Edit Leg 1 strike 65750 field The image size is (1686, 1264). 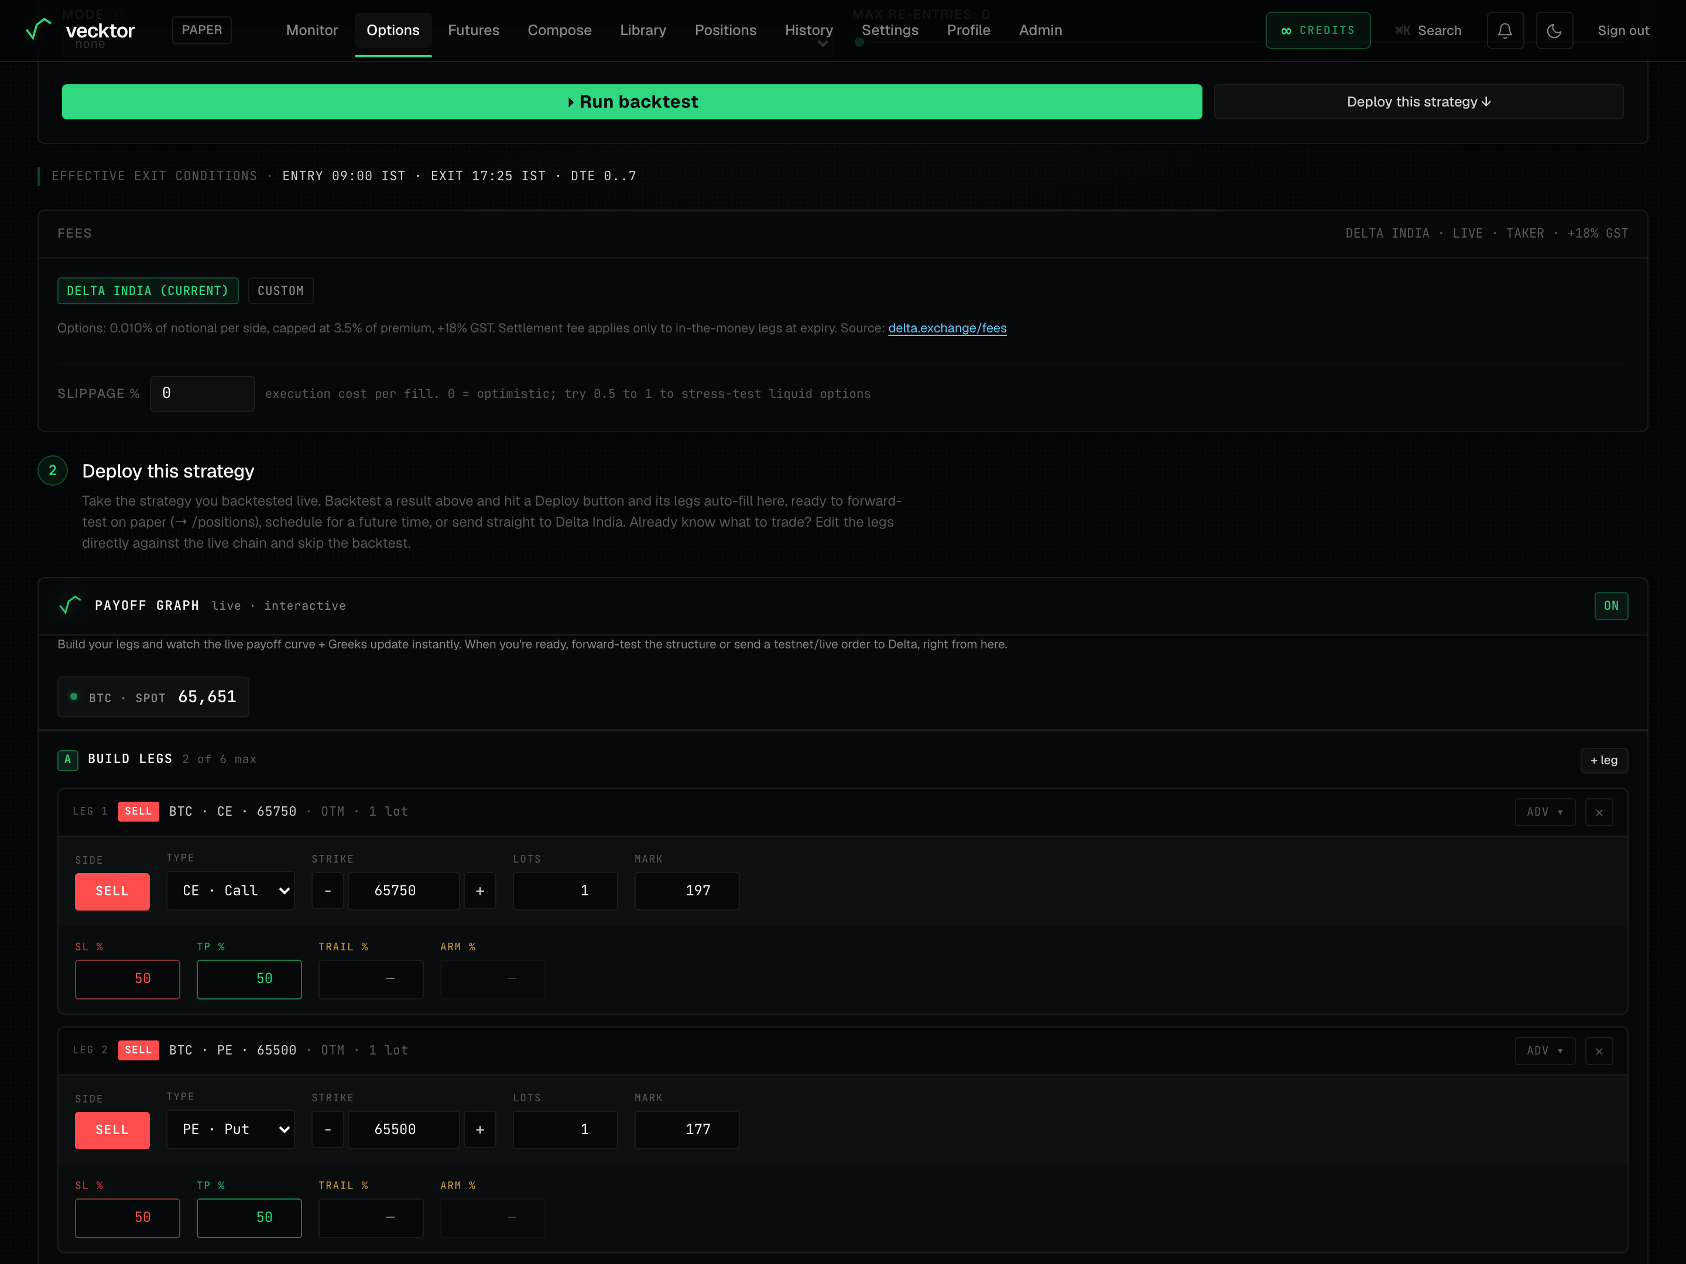coord(404,891)
